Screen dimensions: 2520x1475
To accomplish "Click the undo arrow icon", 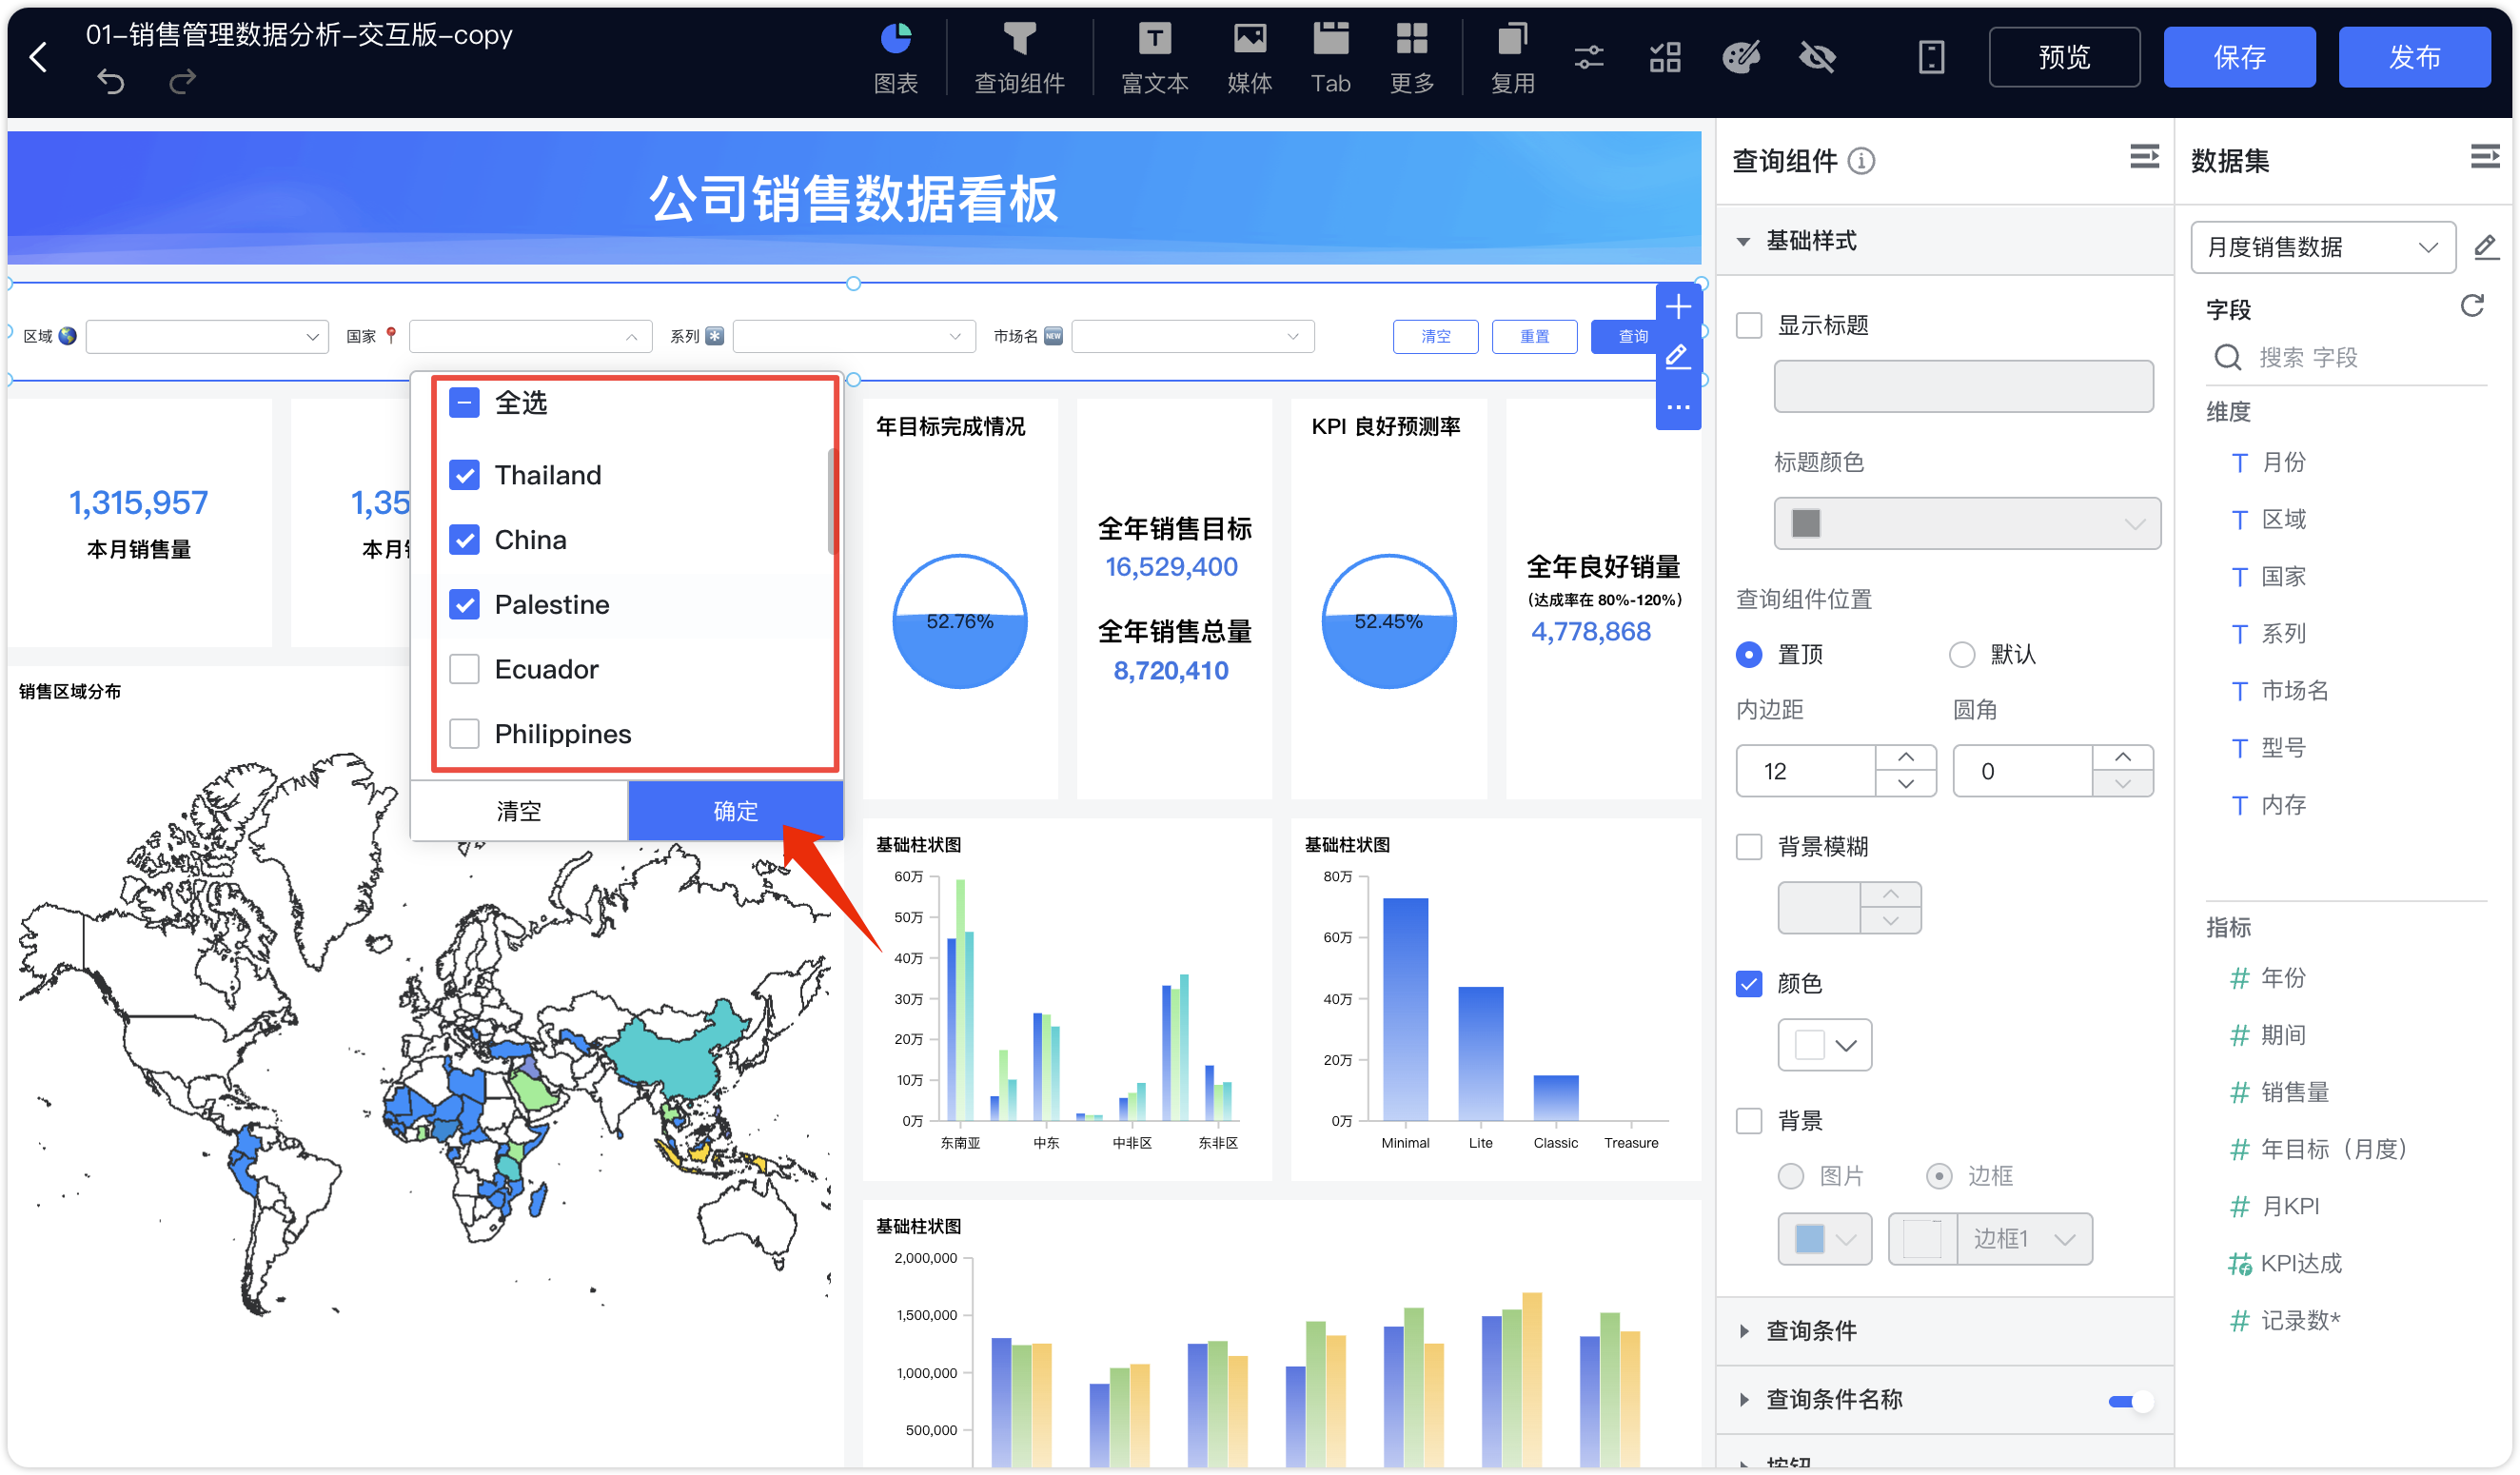I will coord(111,81).
